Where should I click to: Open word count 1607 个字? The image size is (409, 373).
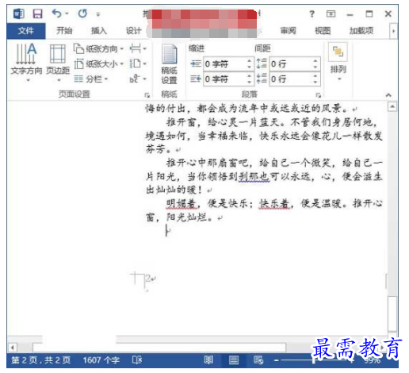tap(101, 360)
